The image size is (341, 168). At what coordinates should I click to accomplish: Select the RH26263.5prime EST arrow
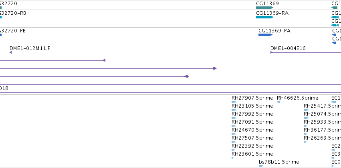305,142
